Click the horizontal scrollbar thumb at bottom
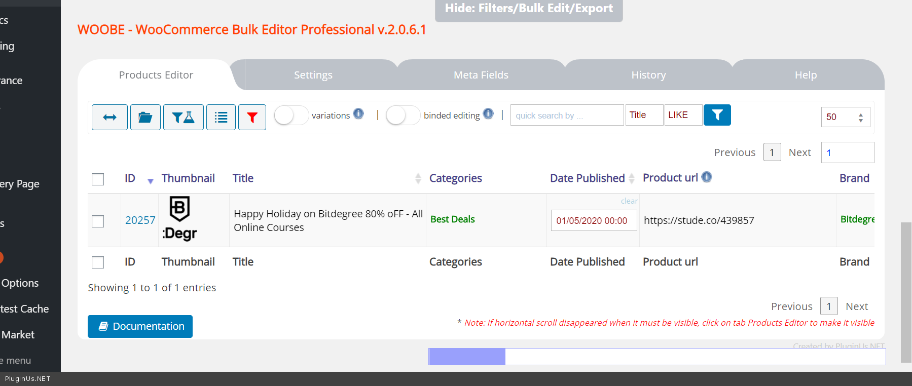 pos(467,357)
